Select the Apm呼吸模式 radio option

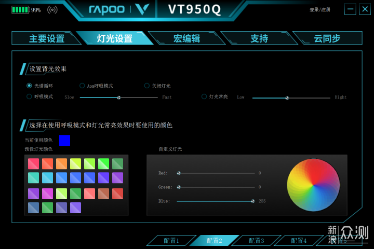point(82,86)
